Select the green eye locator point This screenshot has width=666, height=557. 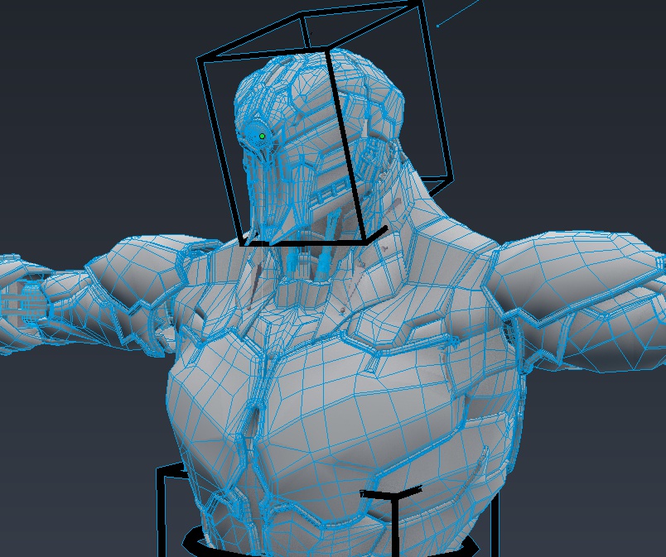coord(262,137)
